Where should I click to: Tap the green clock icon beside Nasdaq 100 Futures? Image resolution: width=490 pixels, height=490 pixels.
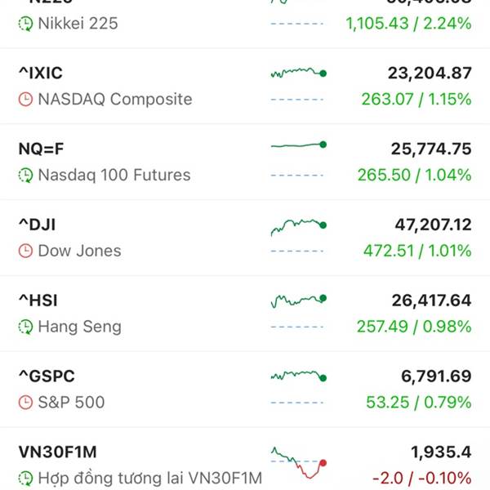(x=25, y=176)
